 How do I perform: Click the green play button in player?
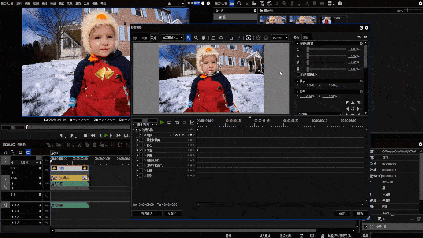click(105, 135)
